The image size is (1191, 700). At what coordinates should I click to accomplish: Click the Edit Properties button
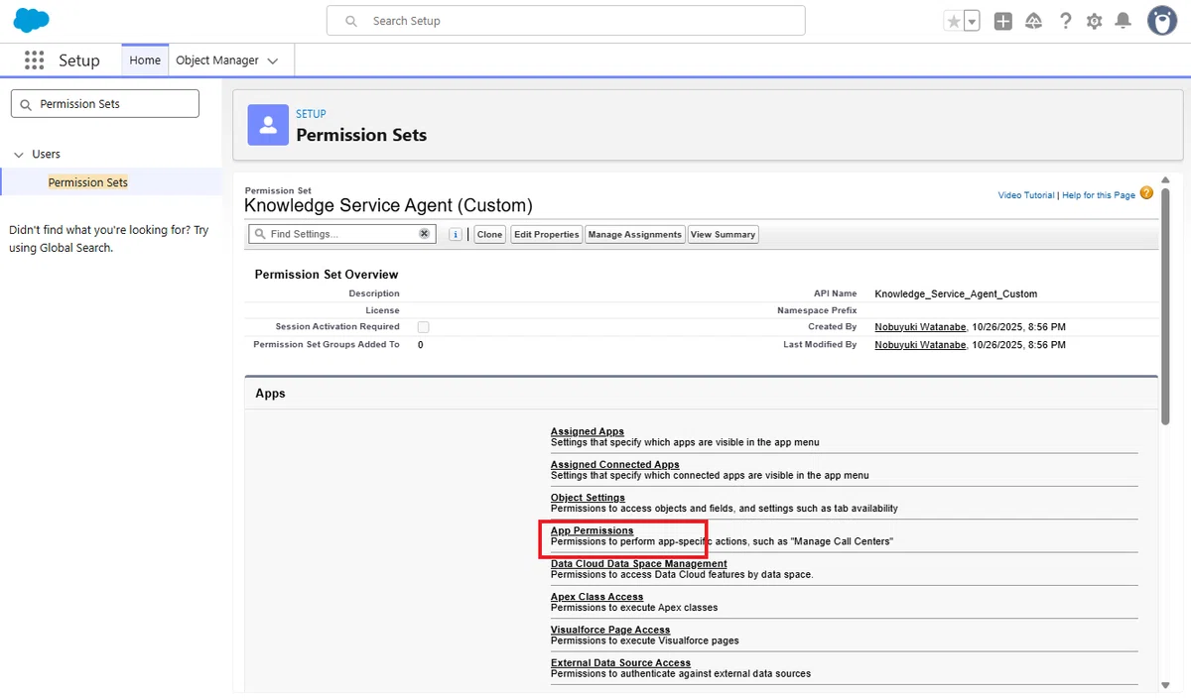coord(546,234)
